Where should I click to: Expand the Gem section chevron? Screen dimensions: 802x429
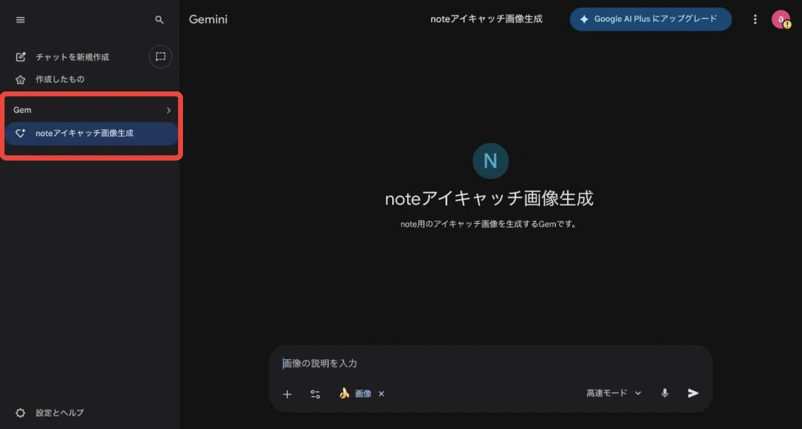(x=169, y=110)
